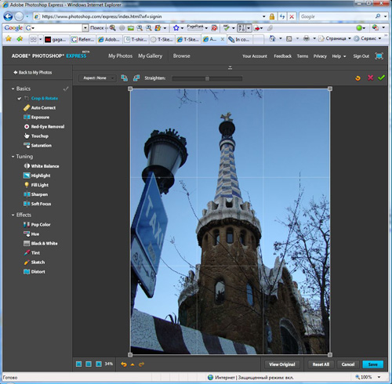392x384 pixels.
Task: Open the Feedback link
Action: pos(282,56)
